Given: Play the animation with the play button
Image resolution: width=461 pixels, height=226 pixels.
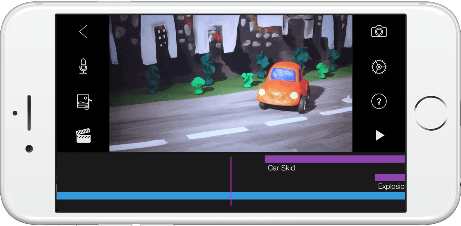Looking at the screenshot, I should (x=380, y=135).
